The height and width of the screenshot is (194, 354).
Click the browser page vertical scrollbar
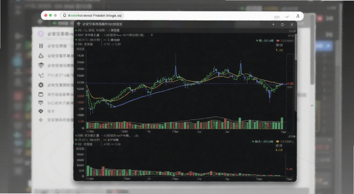[312, 49]
